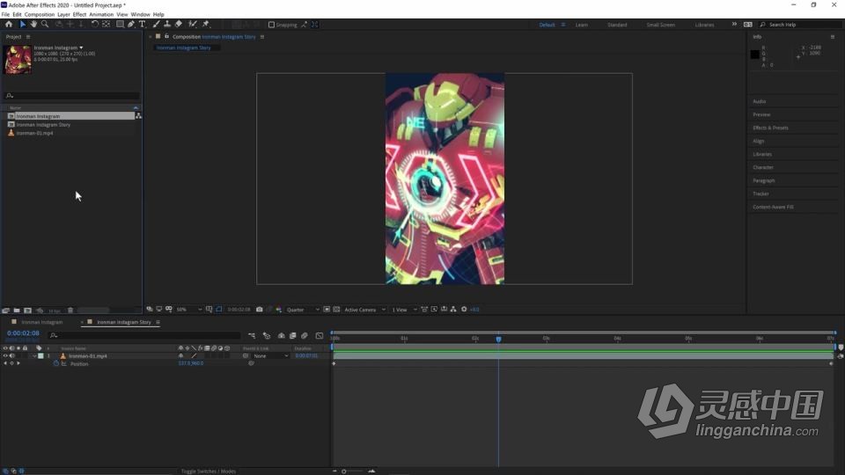Select the Hand tool
The height and width of the screenshot is (475, 845).
click(33, 25)
